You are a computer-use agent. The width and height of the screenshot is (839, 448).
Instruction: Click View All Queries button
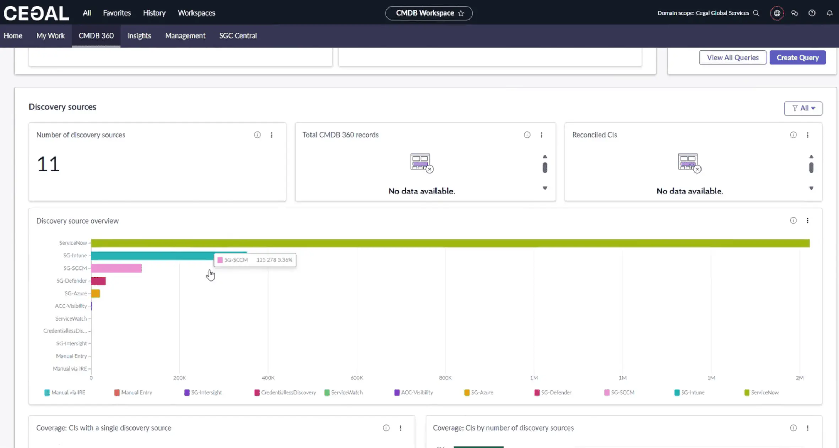click(x=732, y=58)
